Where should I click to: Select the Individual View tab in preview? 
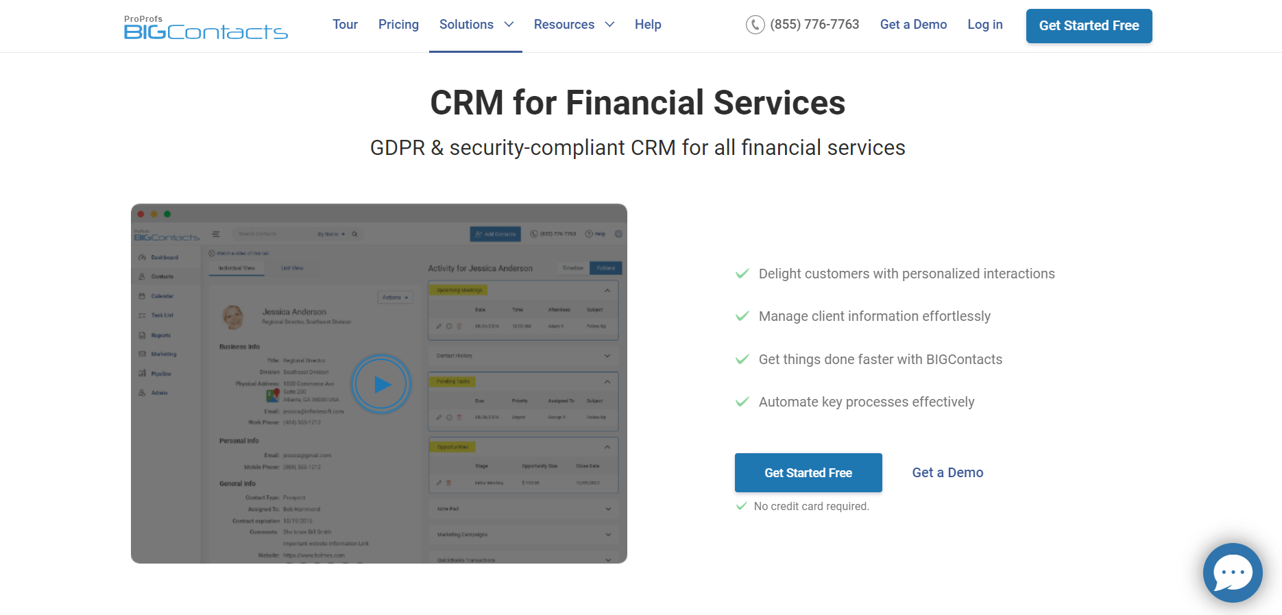pos(237,268)
